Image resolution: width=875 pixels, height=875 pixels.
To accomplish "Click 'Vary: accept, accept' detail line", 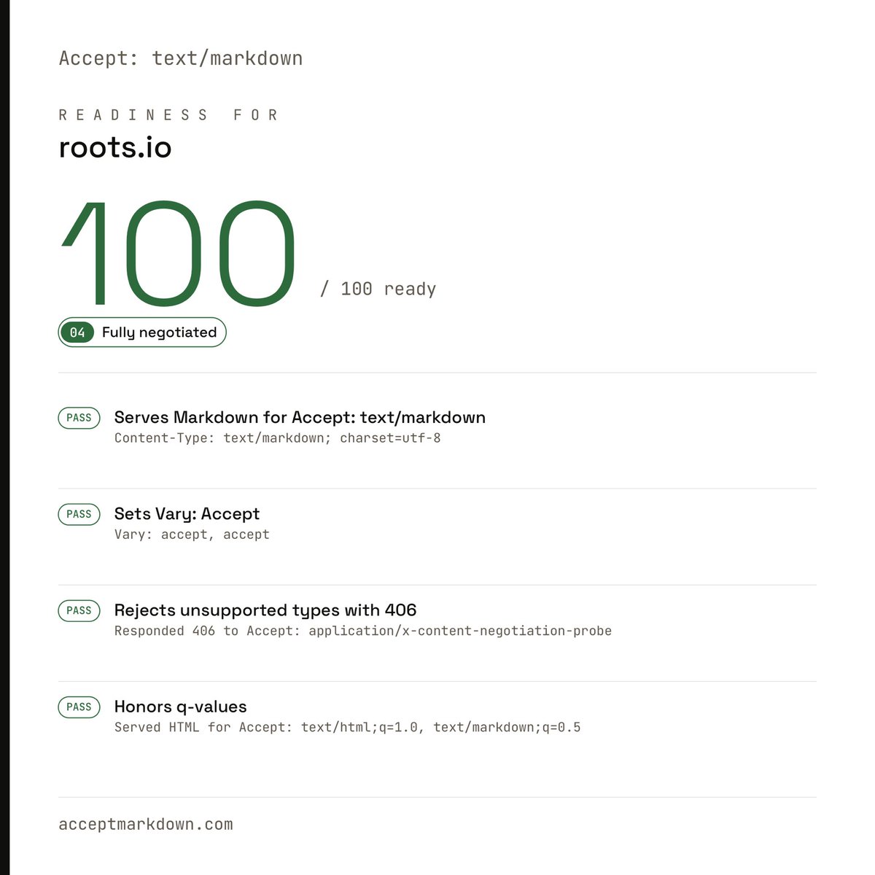I will tap(192, 534).
